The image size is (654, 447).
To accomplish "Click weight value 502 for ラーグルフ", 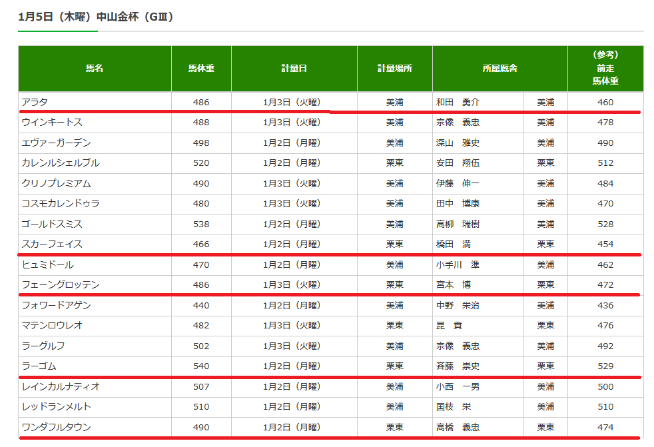I will (201, 346).
